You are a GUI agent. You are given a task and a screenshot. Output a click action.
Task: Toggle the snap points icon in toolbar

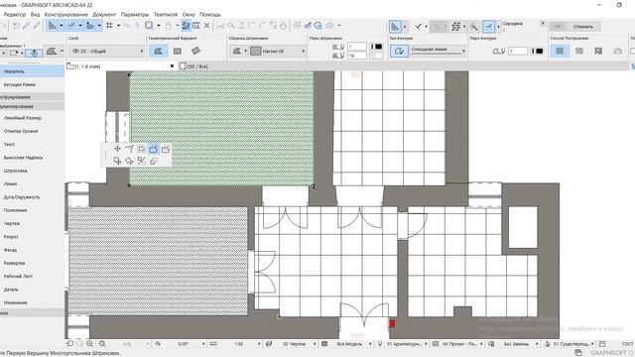point(90,26)
